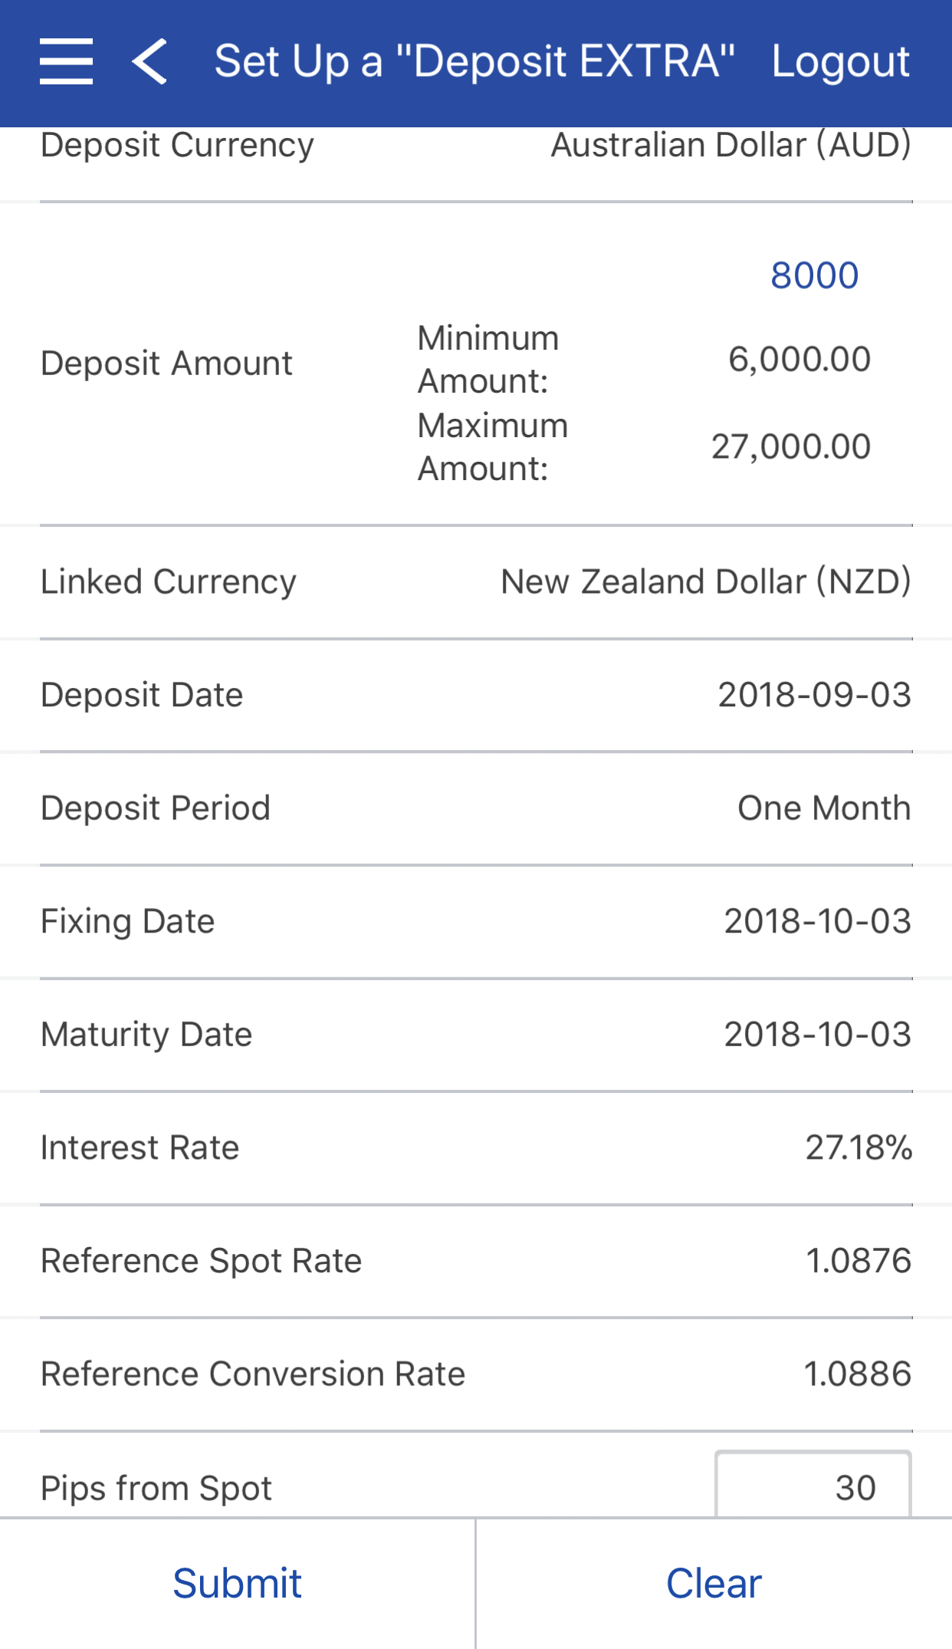Change the Linked Currency selection

(705, 581)
